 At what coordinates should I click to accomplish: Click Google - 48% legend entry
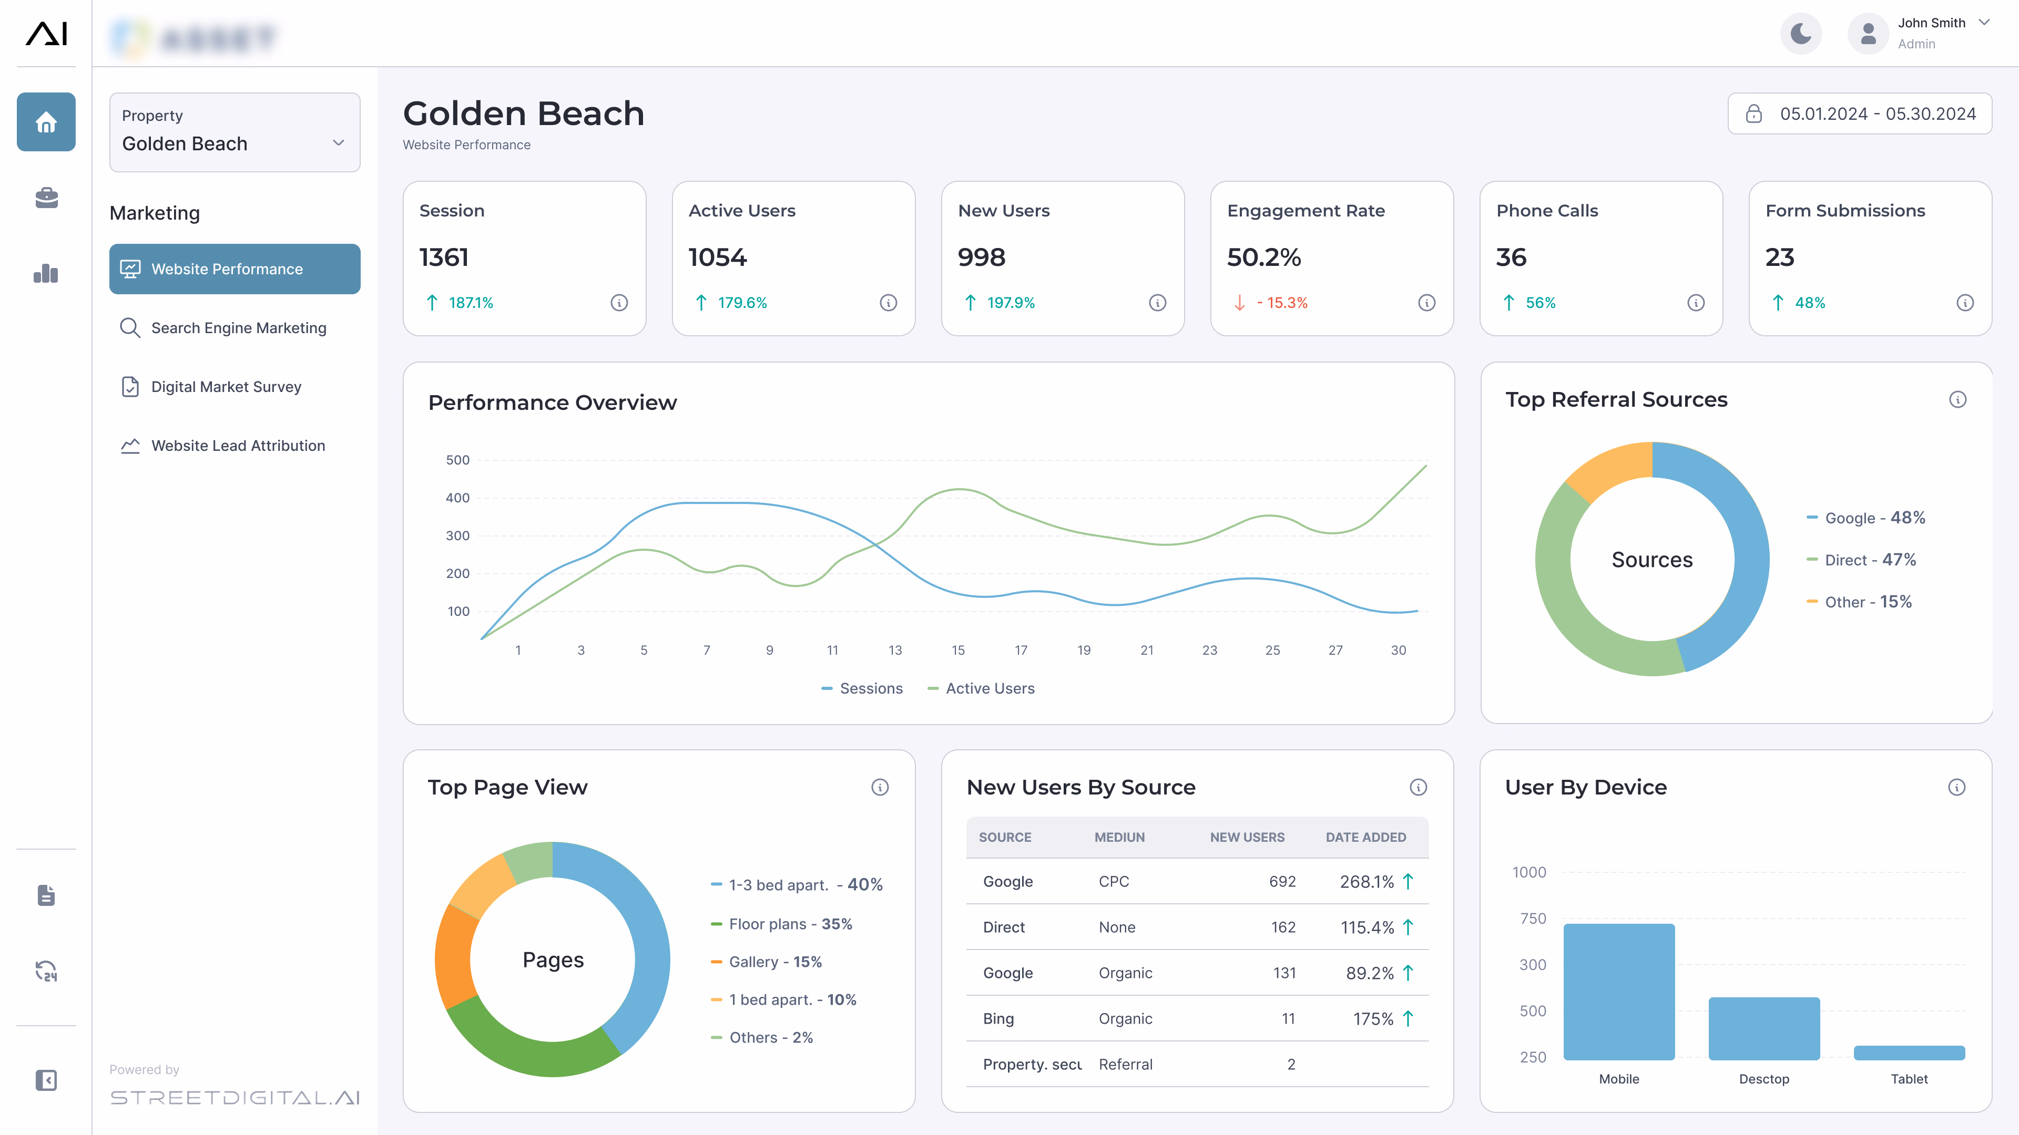[1865, 518]
